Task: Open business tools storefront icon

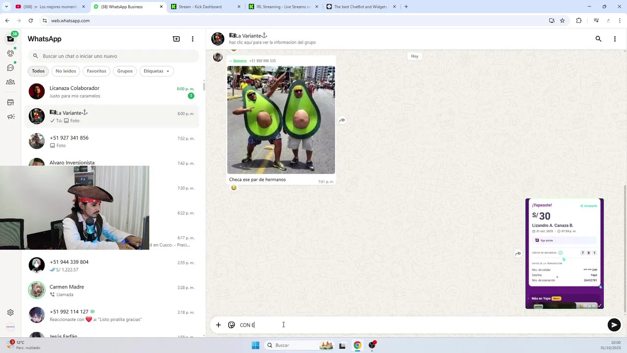Action: (10, 102)
